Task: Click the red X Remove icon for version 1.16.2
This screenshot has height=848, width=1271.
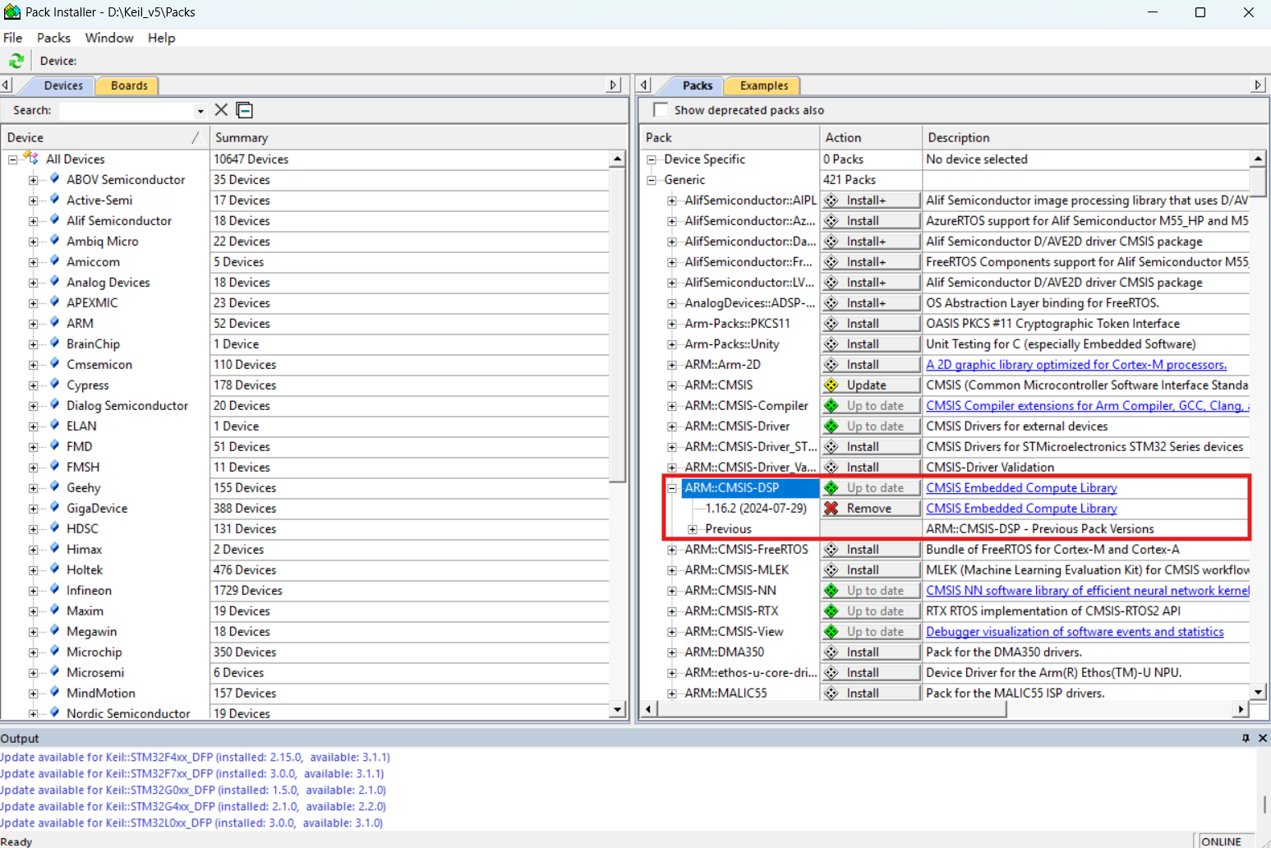Action: (831, 509)
